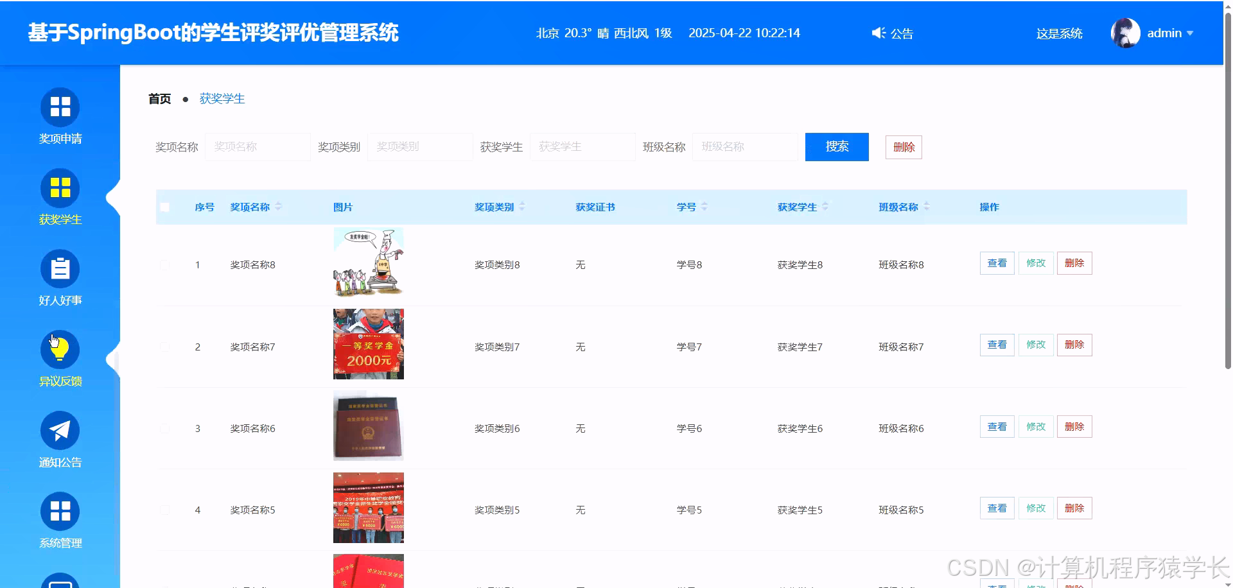Screen dimensions: 1233x588
Task: Click the 获奖证书 column header
Action: pyautogui.click(x=595, y=207)
